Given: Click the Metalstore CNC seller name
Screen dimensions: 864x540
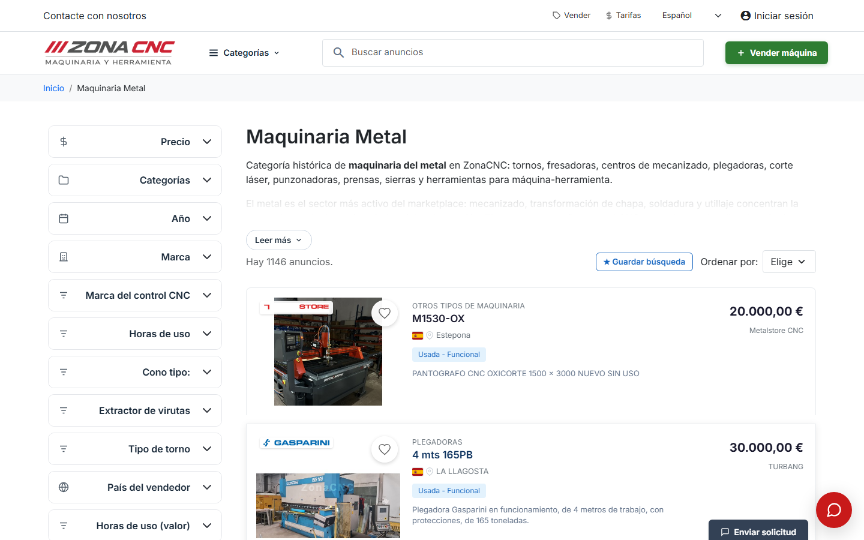Looking at the screenshot, I should [776, 331].
